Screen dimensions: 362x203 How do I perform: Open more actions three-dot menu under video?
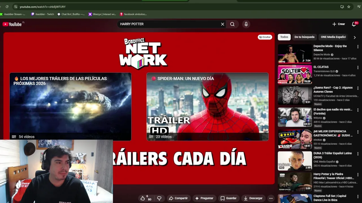(x=271, y=198)
